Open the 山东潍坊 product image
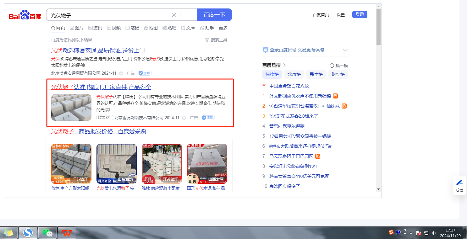Viewport: 467px width, 239px height. pos(117,164)
